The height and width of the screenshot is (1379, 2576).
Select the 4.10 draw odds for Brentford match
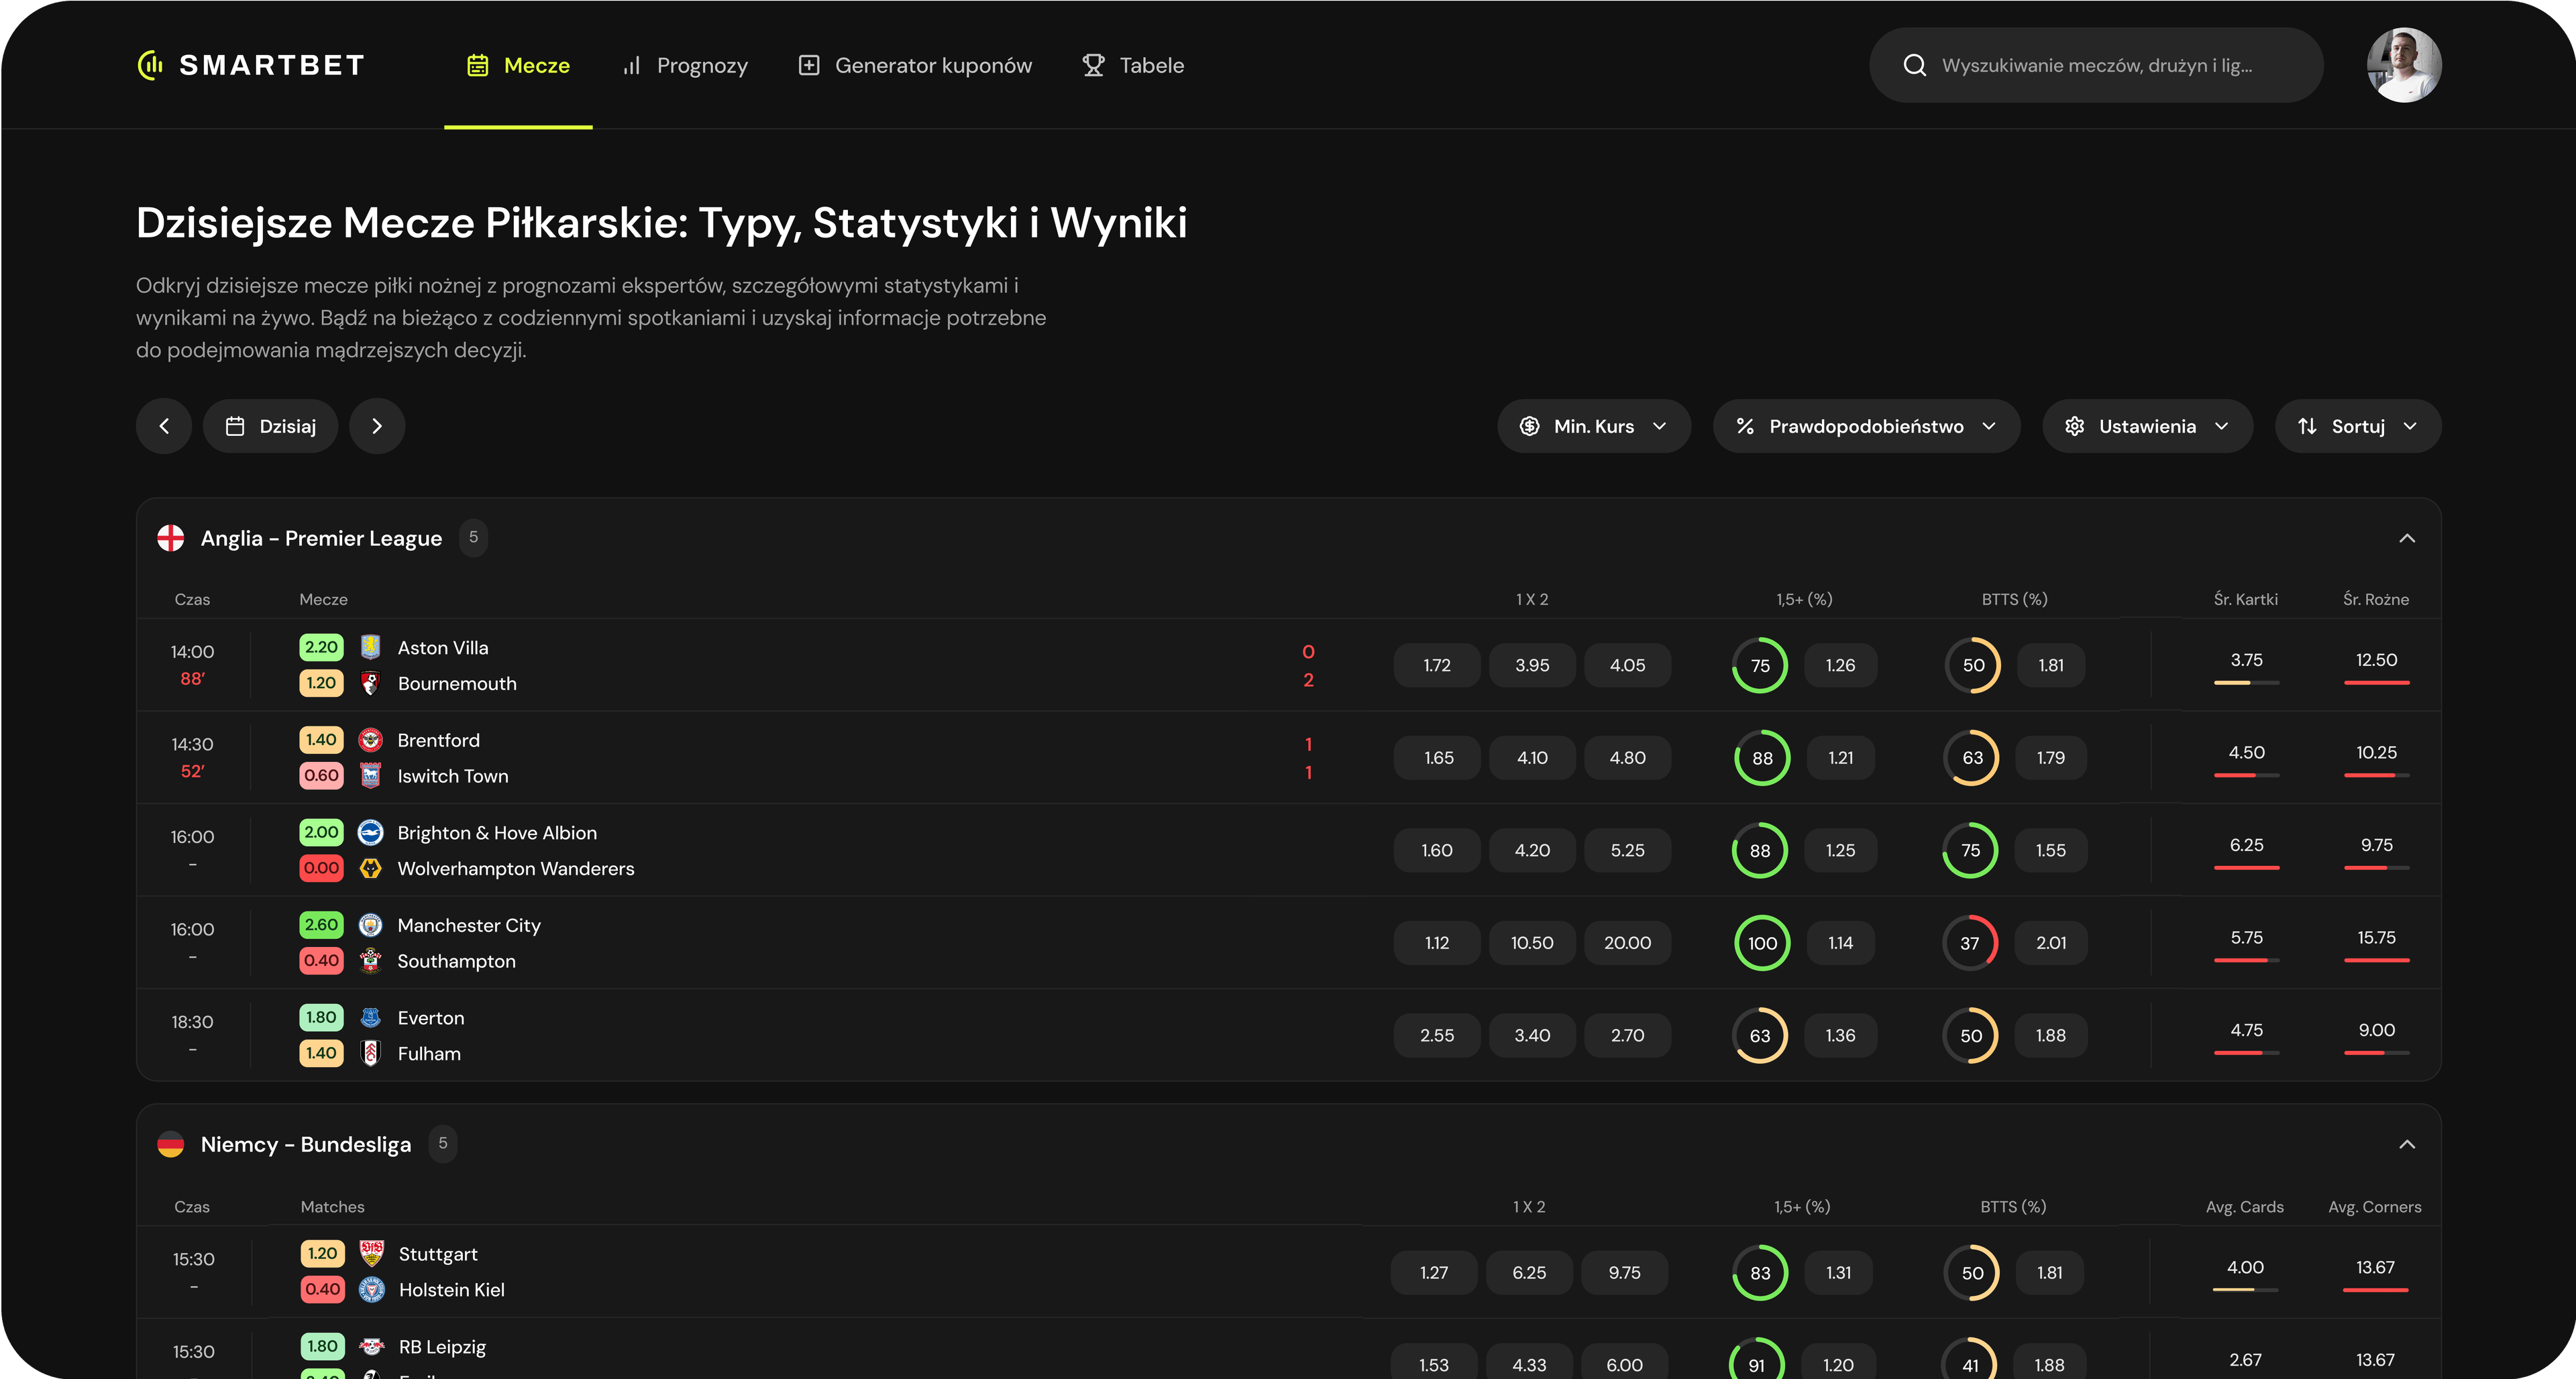(x=1532, y=758)
